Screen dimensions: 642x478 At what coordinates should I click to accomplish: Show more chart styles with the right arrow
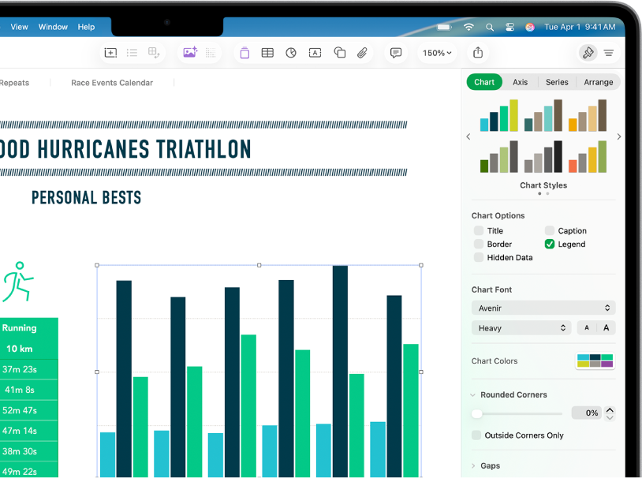click(618, 136)
